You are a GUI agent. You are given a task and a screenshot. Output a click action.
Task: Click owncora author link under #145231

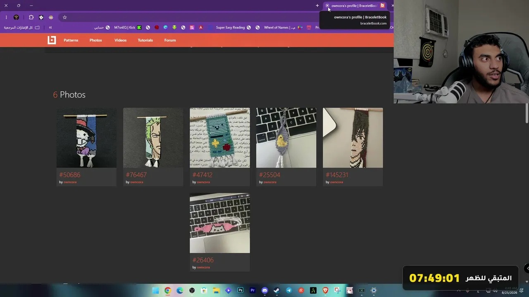pos(336,182)
